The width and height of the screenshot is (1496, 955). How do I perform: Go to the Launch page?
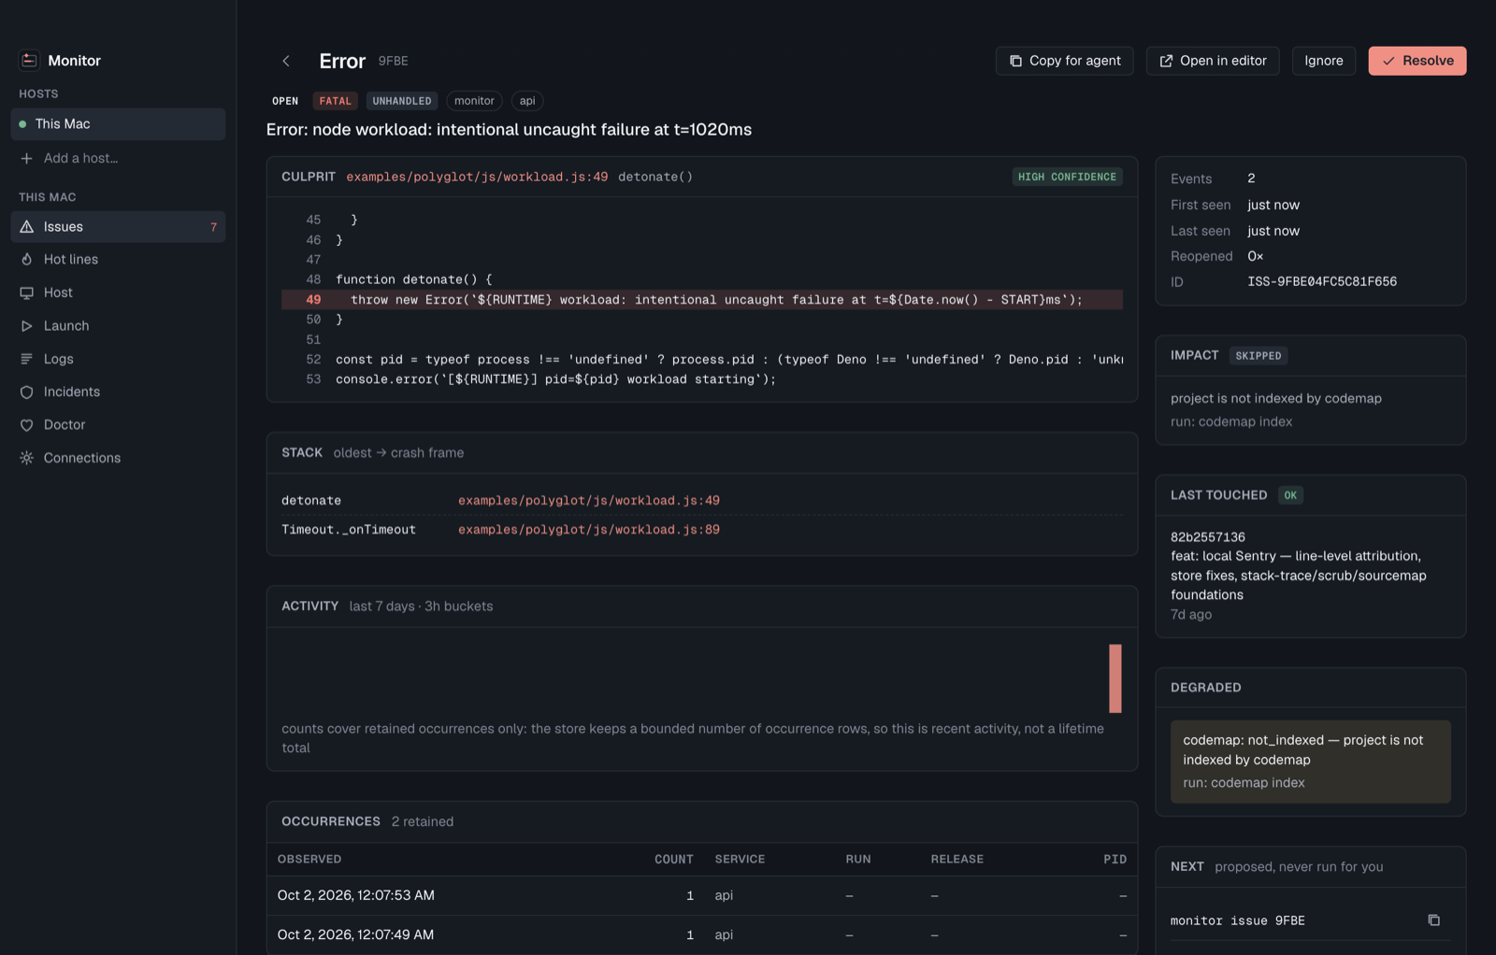pyautogui.click(x=118, y=326)
